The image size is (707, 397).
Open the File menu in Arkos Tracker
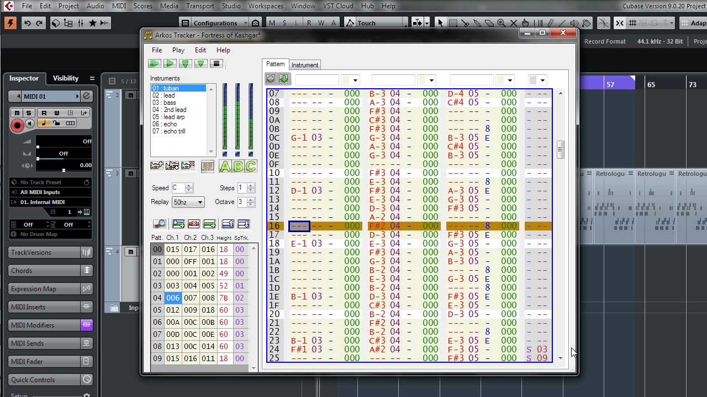pyautogui.click(x=157, y=50)
